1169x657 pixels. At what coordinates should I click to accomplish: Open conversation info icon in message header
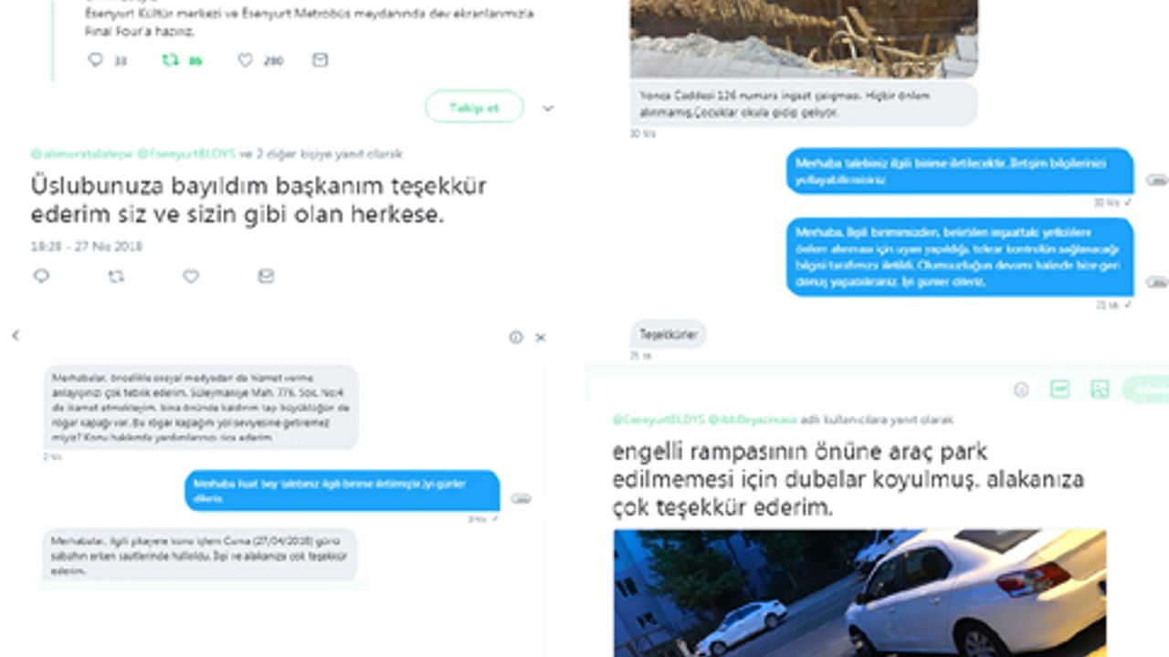click(516, 338)
